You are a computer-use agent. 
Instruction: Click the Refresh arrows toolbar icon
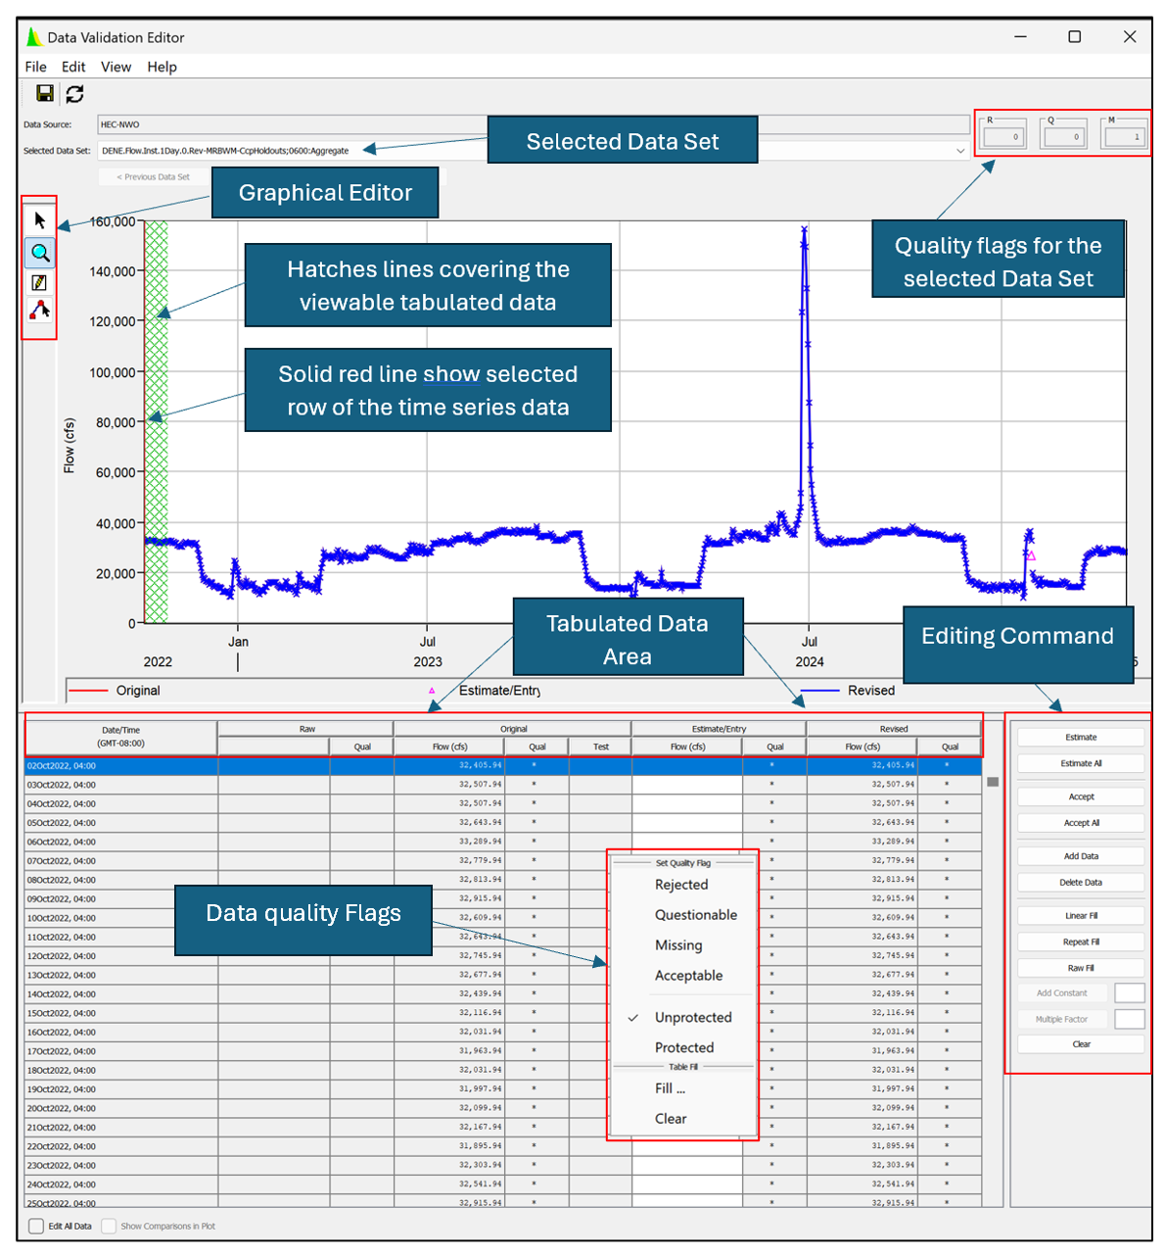click(x=74, y=93)
